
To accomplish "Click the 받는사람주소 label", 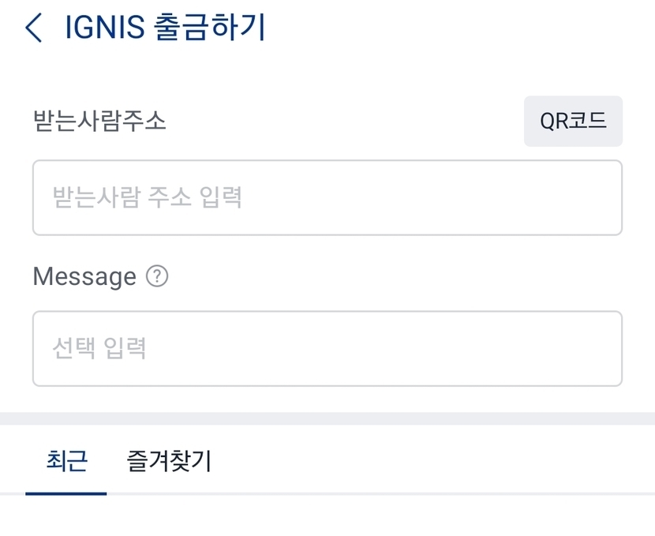I will [x=99, y=122].
